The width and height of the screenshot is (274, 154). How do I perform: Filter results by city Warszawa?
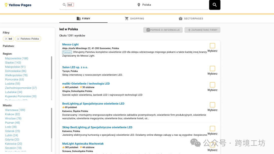[15, 110]
